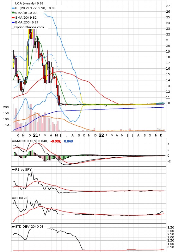This screenshot has width=179, height=252.
Task: Open the OptionChance.com watermark link
Action: (29, 27)
